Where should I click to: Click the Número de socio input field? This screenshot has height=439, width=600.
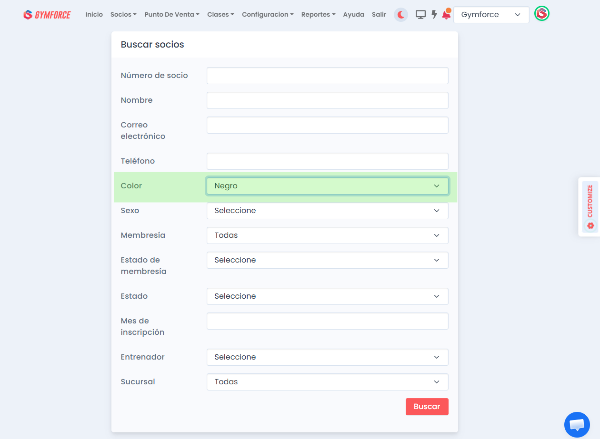327,76
